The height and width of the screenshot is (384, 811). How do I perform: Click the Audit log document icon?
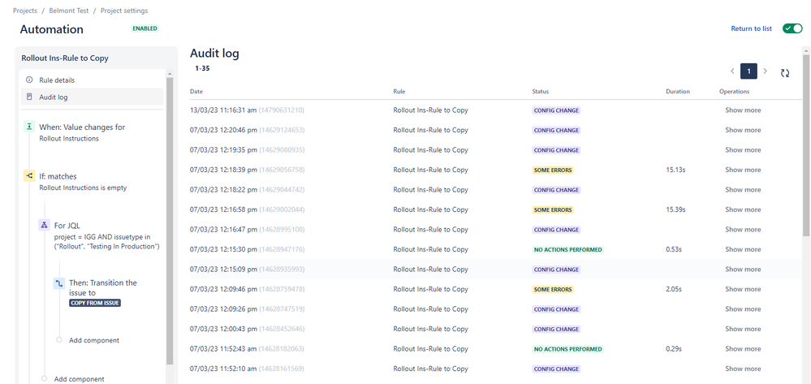pyautogui.click(x=29, y=97)
